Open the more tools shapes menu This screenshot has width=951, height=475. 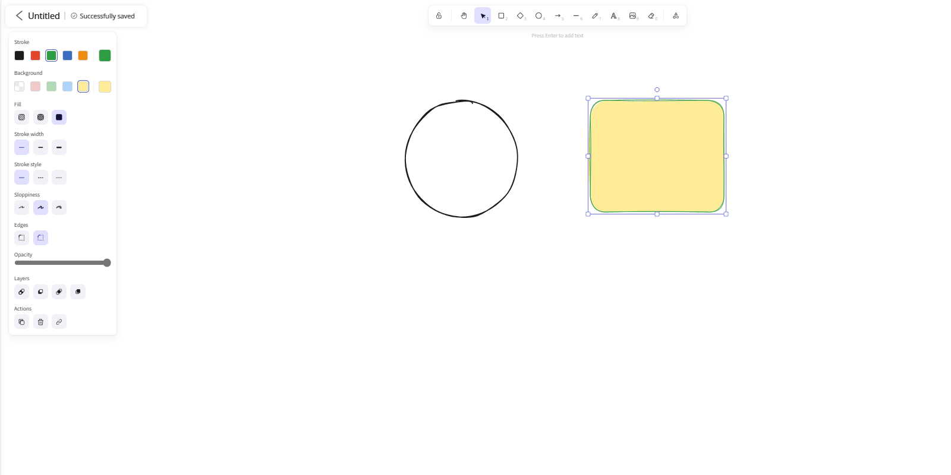tap(676, 16)
